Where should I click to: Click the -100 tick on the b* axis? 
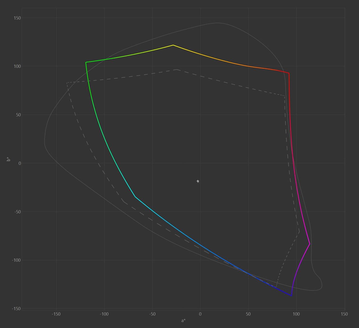pos(16,260)
